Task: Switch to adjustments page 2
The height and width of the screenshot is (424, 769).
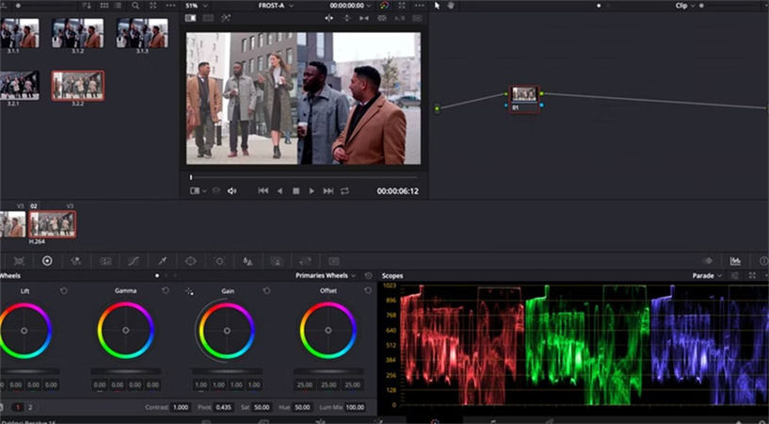Action: 29,407
